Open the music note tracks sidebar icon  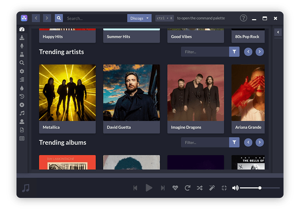pos(22,113)
